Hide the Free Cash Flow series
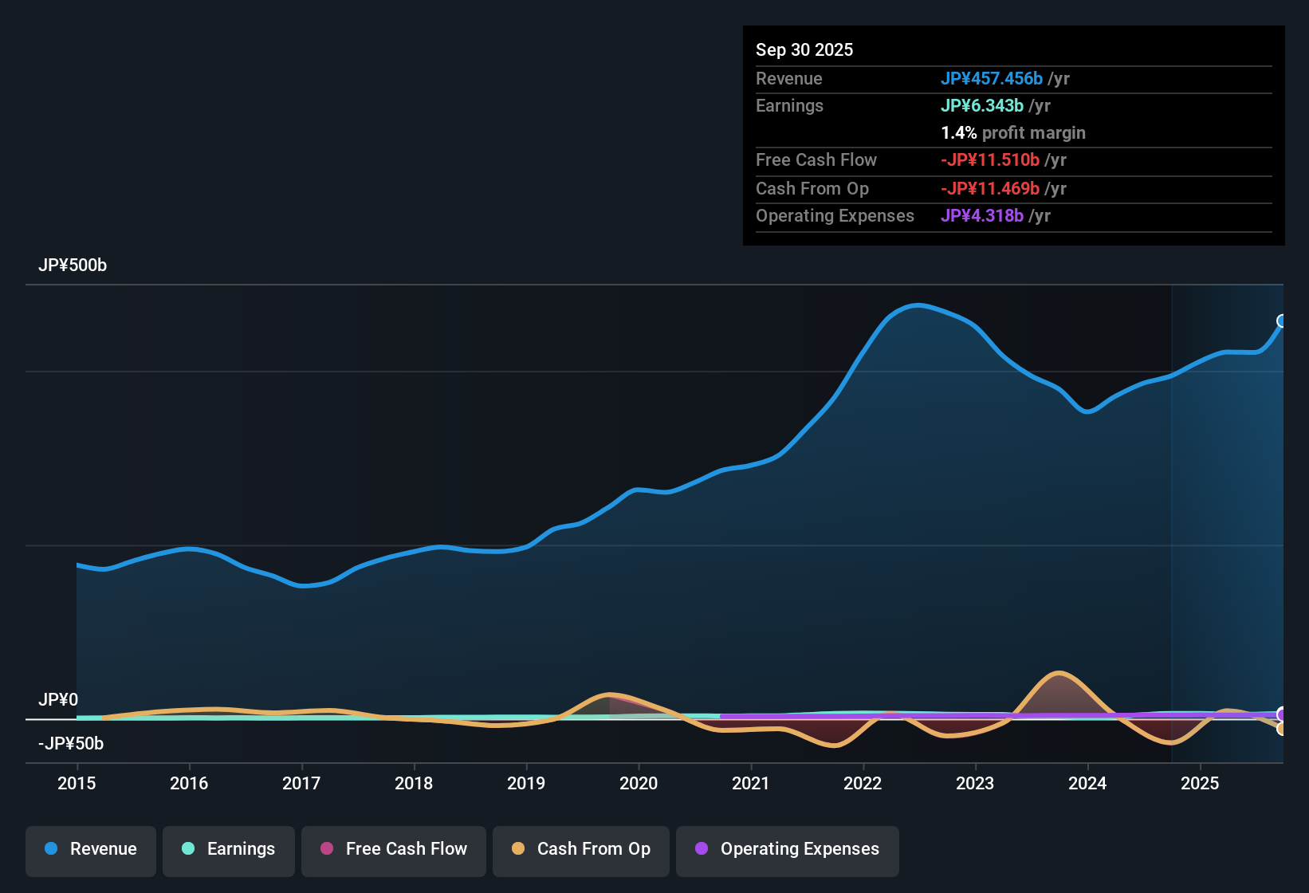 [393, 849]
